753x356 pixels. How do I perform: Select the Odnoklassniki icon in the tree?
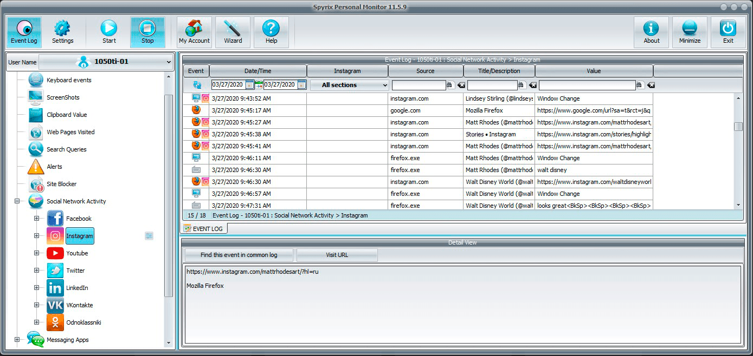click(55, 322)
